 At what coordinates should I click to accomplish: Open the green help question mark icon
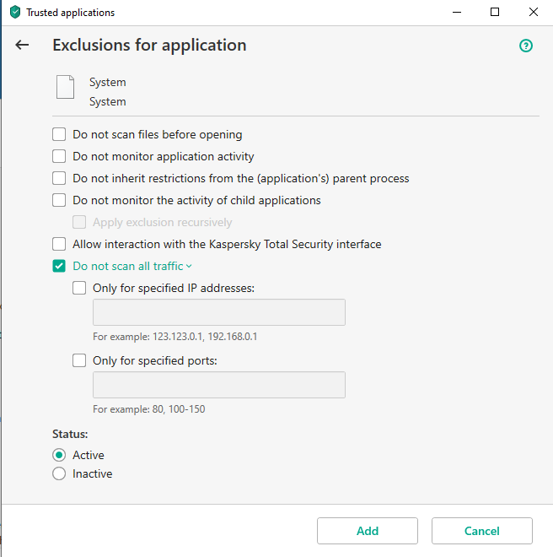[526, 46]
